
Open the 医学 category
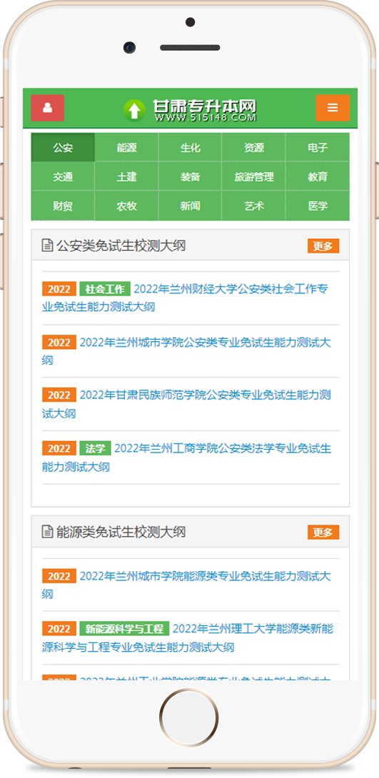(x=318, y=206)
